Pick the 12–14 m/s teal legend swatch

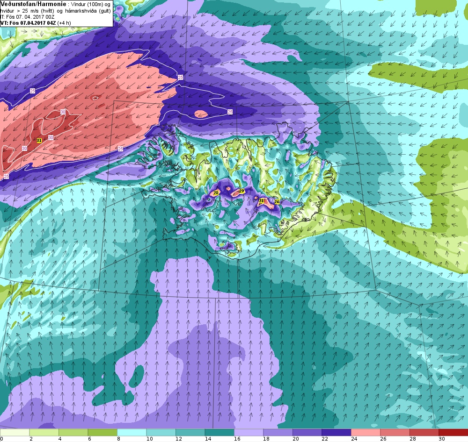pos(190,432)
